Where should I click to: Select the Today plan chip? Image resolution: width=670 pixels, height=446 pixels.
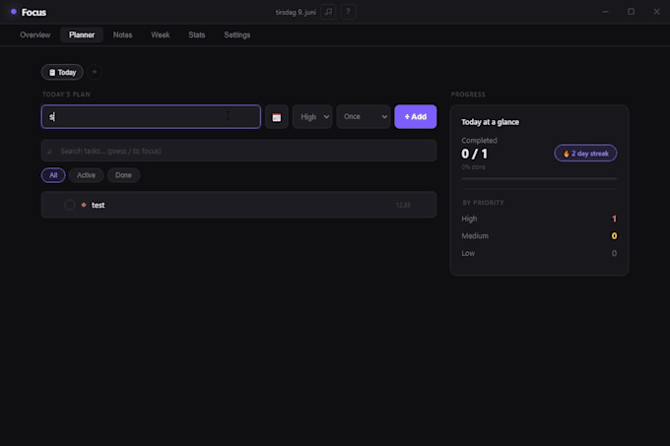coord(62,72)
